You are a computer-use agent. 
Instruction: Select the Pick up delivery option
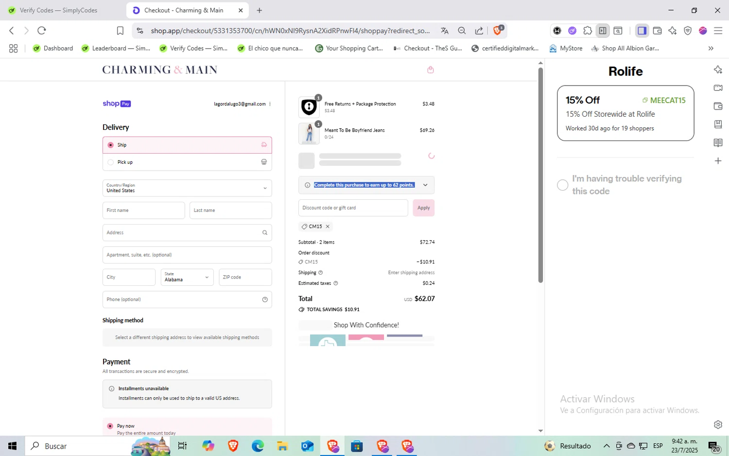point(187,162)
